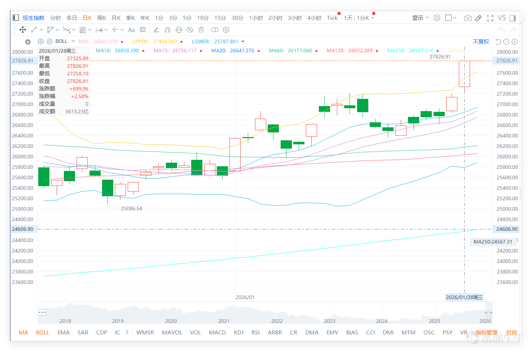This screenshot has width=531, height=351.
Task: Toggle the SAR main indicator
Action: pyautogui.click(x=83, y=332)
